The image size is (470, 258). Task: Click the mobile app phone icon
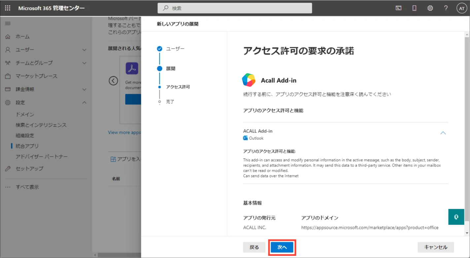click(414, 8)
